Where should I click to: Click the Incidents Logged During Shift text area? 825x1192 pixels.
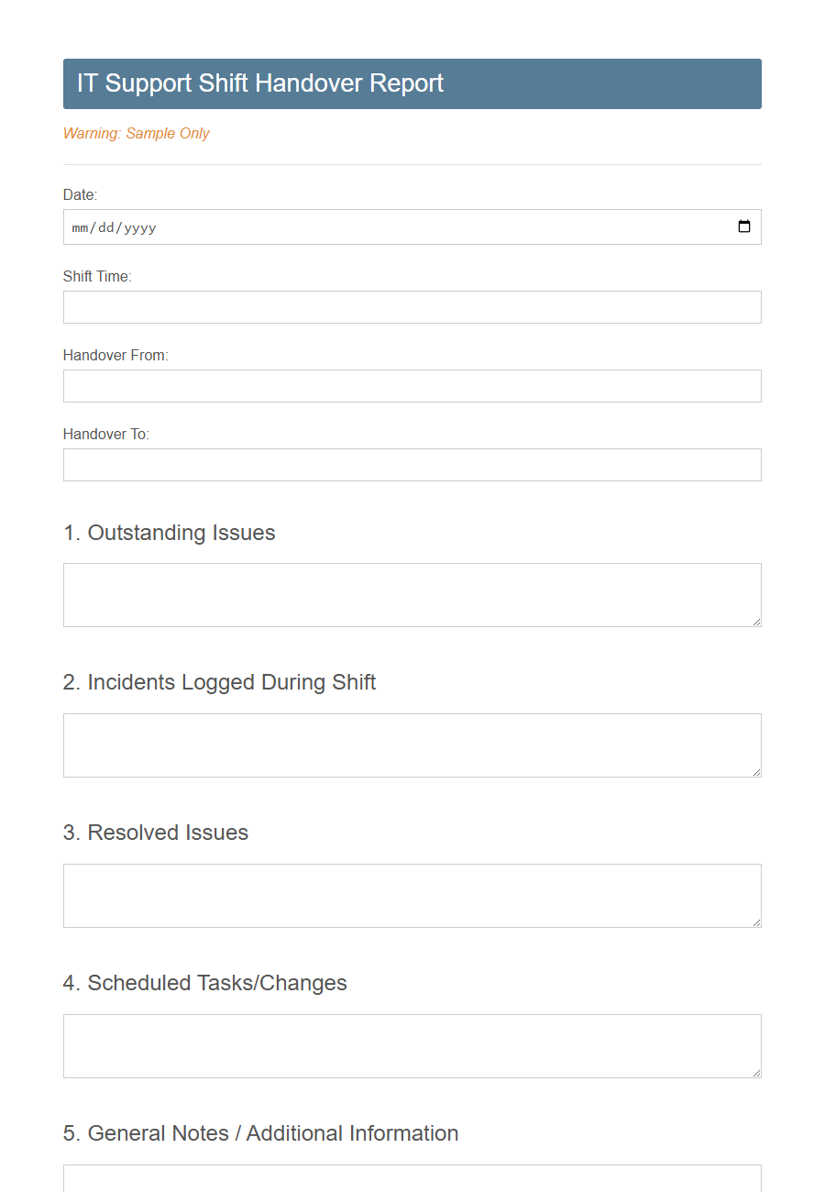pyautogui.click(x=412, y=745)
